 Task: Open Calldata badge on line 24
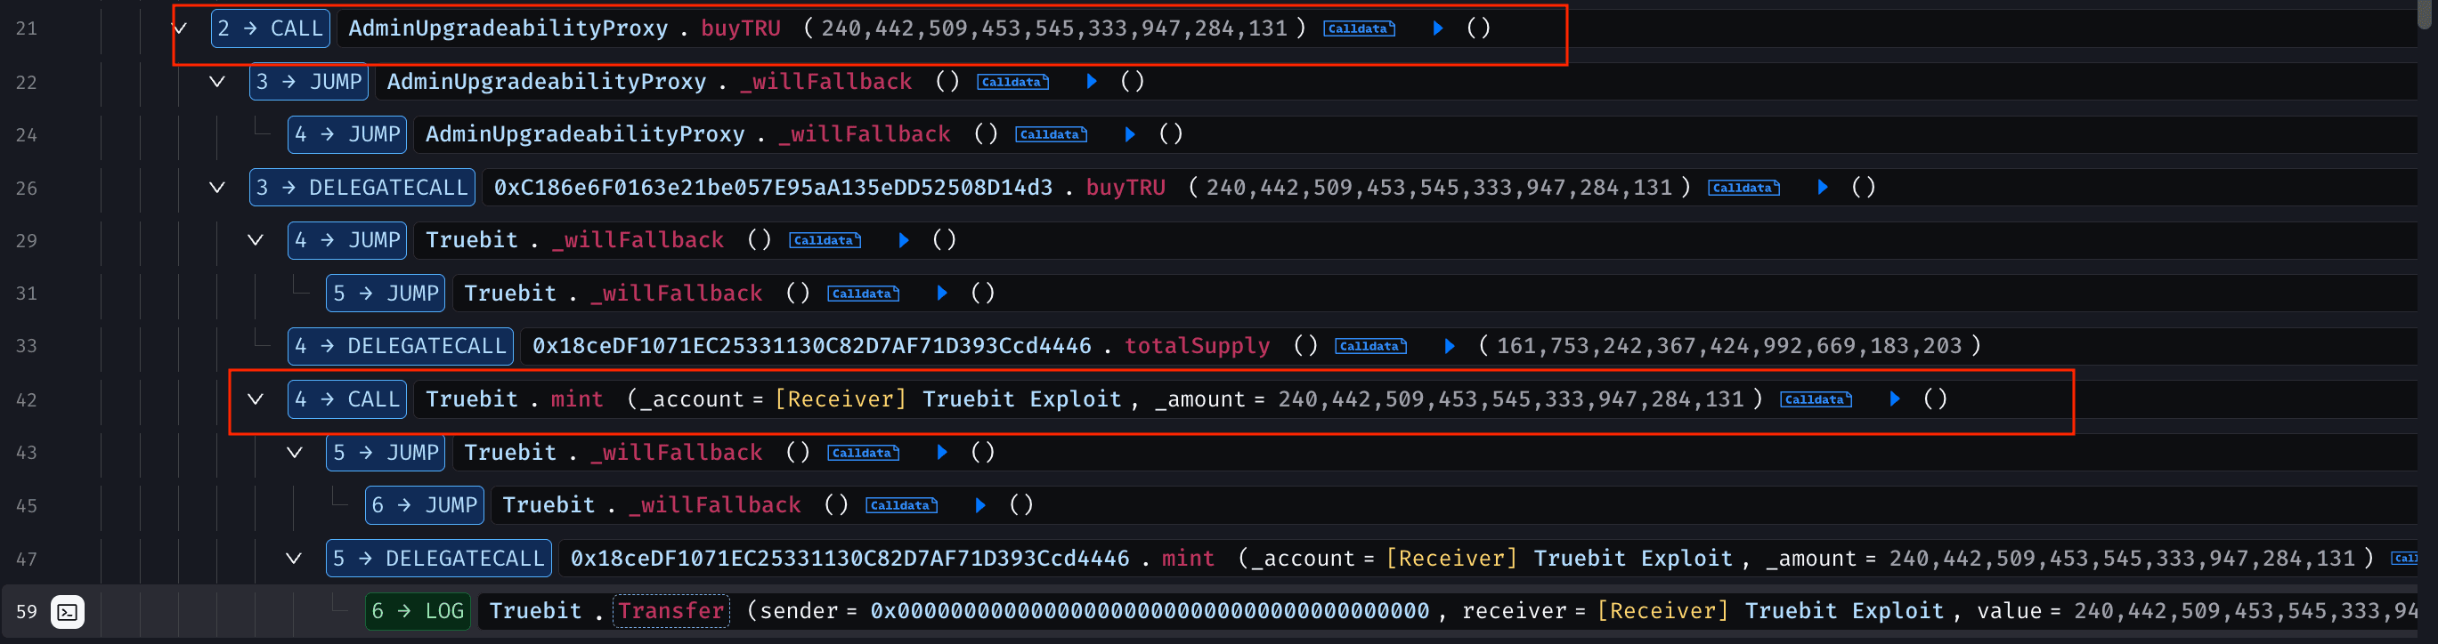point(1051,135)
